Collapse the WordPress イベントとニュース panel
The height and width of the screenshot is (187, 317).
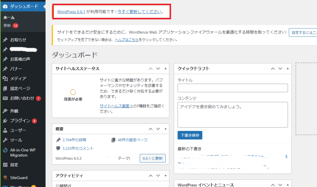coord(288,185)
